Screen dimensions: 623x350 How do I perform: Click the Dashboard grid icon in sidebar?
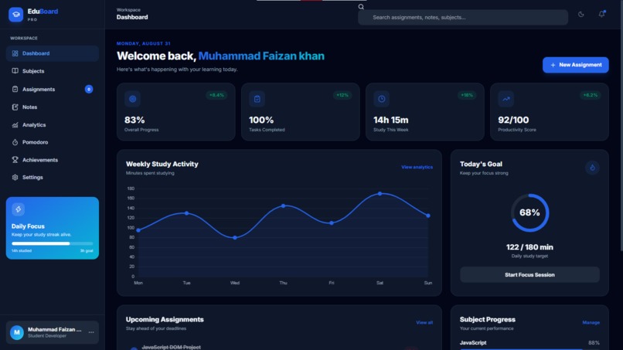(x=15, y=53)
